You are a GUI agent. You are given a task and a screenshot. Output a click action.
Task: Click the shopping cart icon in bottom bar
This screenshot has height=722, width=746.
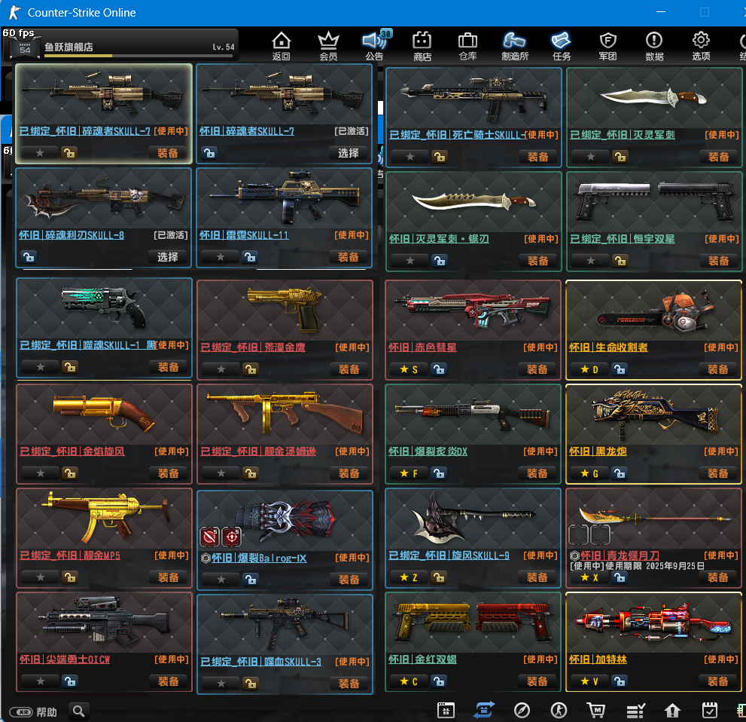(595, 710)
